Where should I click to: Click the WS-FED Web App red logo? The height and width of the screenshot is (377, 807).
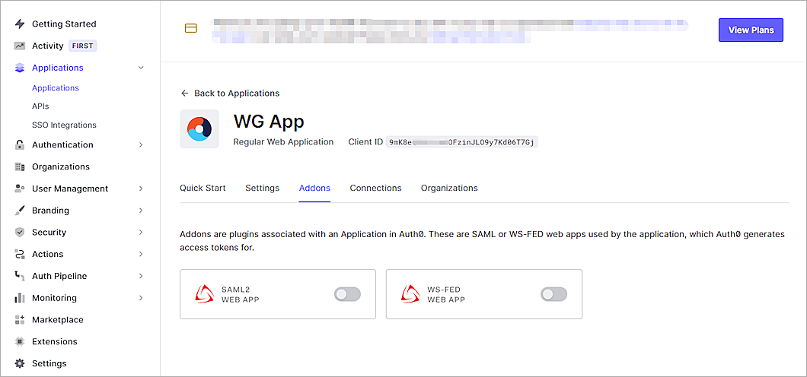[x=410, y=294]
